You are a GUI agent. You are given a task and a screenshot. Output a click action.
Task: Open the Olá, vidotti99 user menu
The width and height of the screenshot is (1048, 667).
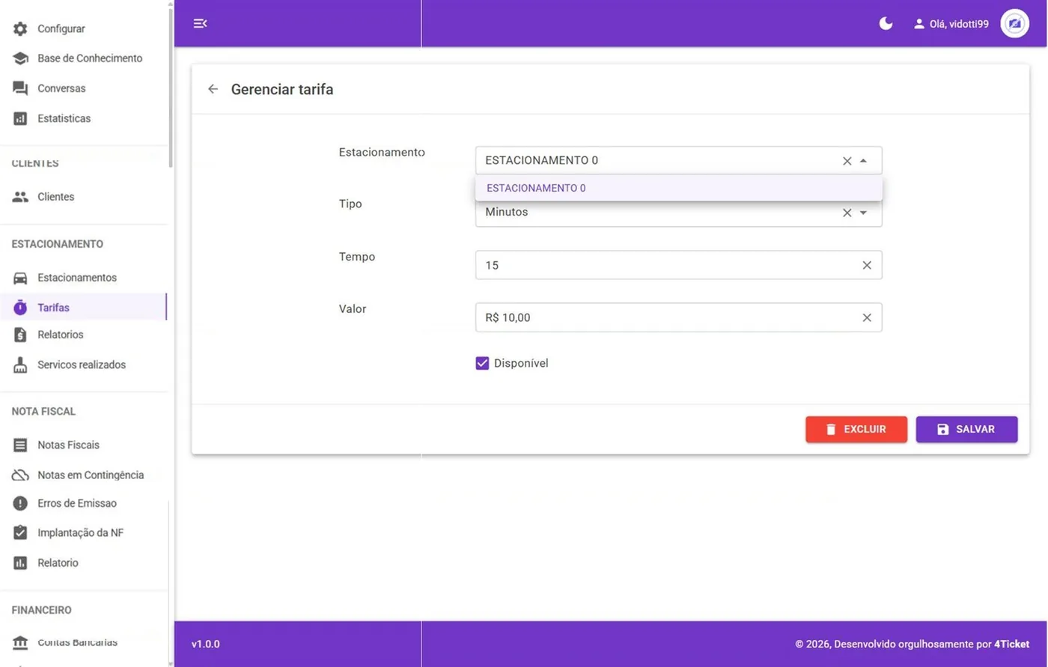pos(951,24)
